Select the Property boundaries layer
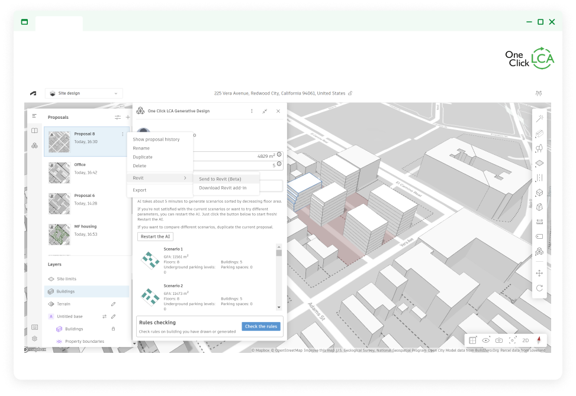The height and width of the screenshot is (396, 576). pos(85,342)
